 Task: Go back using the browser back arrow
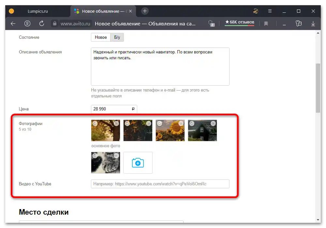(x=13, y=24)
